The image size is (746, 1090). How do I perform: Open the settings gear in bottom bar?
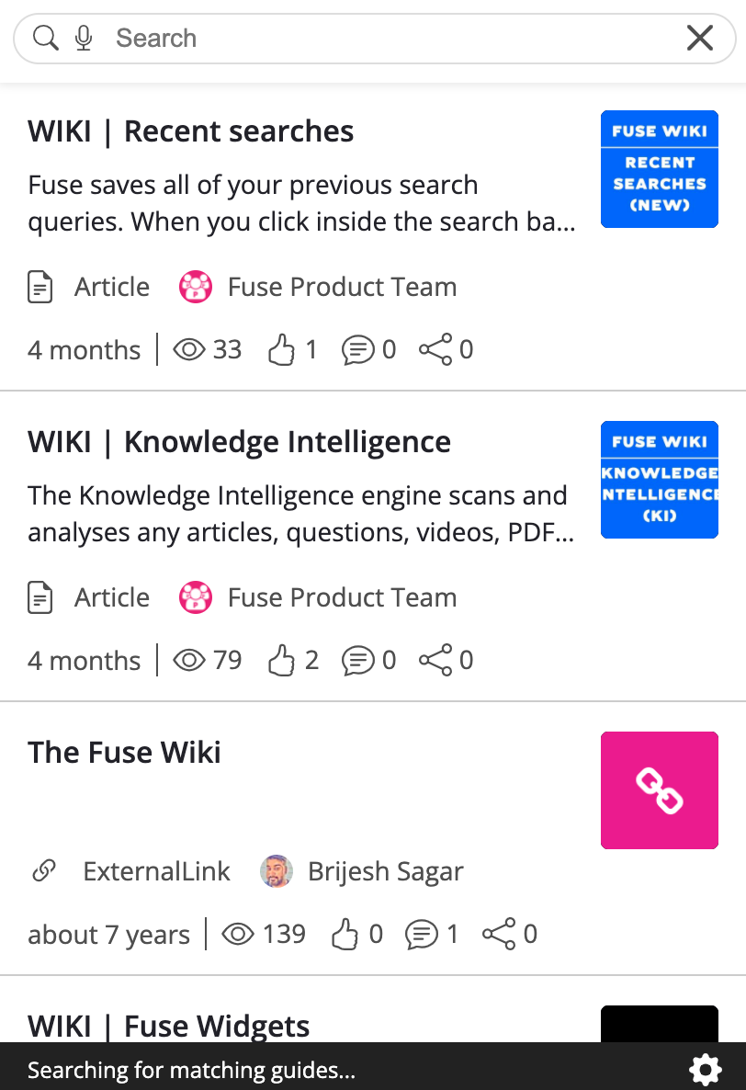pos(705,1069)
